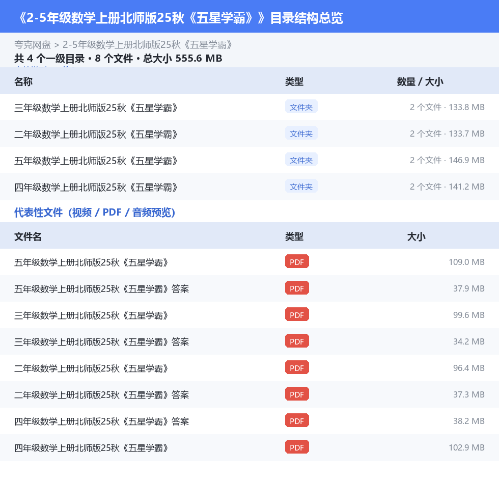Image resolution: width=499 pixels, height=477 pixels.
Task: Click size value 2 个文件 · 133.7 MB
Action: (x=447, y=134)
